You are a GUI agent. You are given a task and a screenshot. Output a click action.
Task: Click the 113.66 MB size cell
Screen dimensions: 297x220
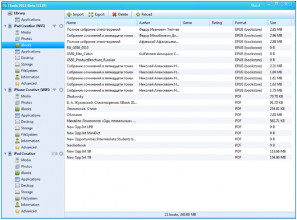(x=278, y=152)
